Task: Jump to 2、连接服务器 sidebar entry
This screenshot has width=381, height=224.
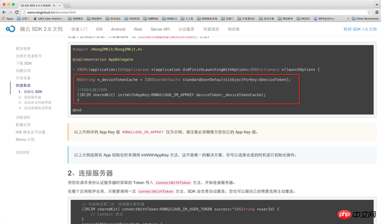Action: tap(30, 97)
